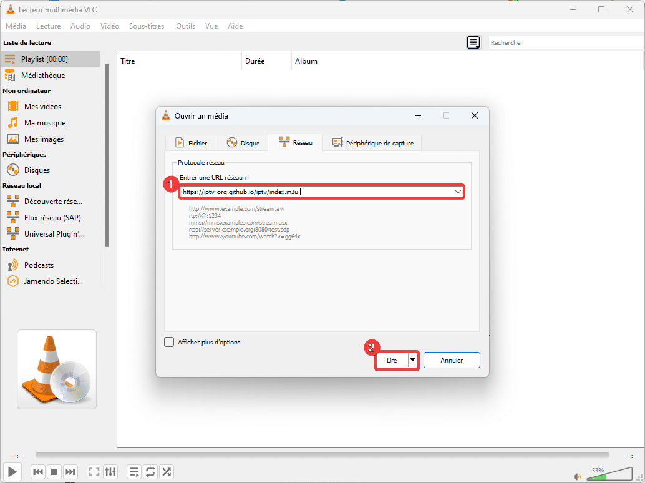
Task: Click the stop playback icon
Action: [54, 472]
